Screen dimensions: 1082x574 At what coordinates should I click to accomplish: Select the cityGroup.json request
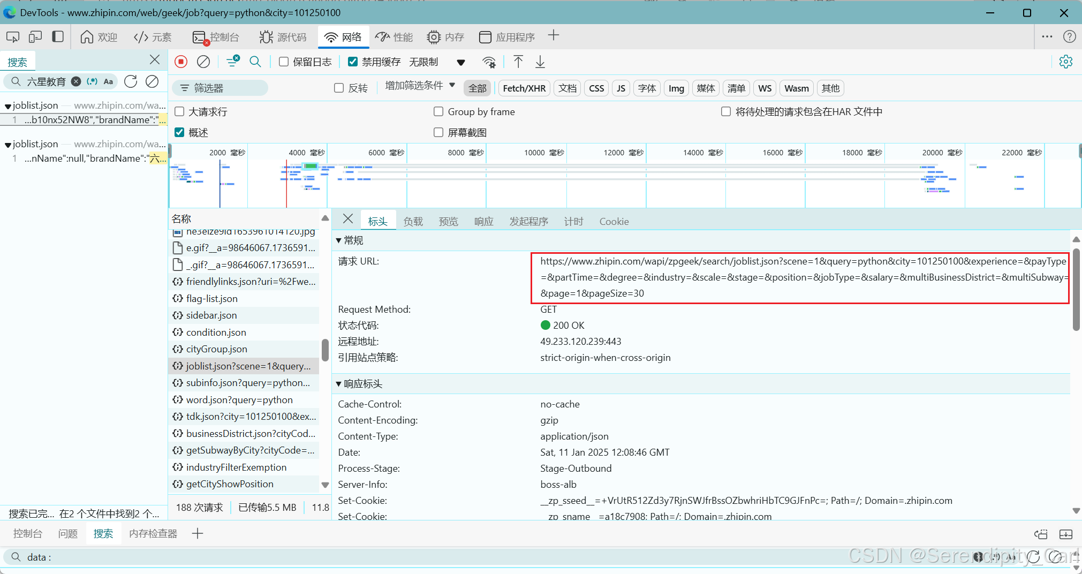[x=244, y=349]
